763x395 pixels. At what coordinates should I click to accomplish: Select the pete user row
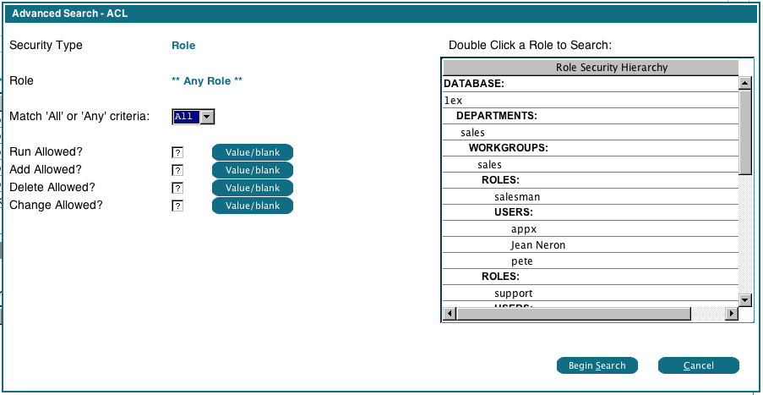click(x=591, y=261)
